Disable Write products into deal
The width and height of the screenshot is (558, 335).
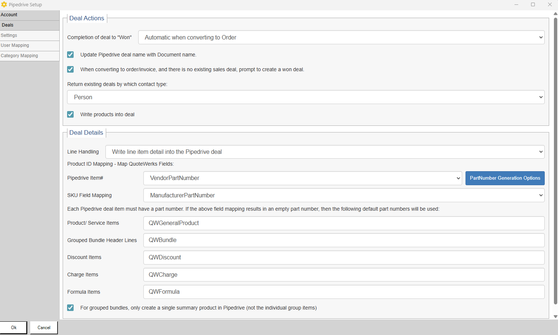(x=70, y=114)
